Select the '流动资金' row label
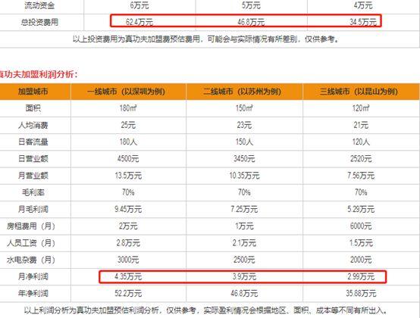Screen dimensions: 420x318 tap(39, 5)
